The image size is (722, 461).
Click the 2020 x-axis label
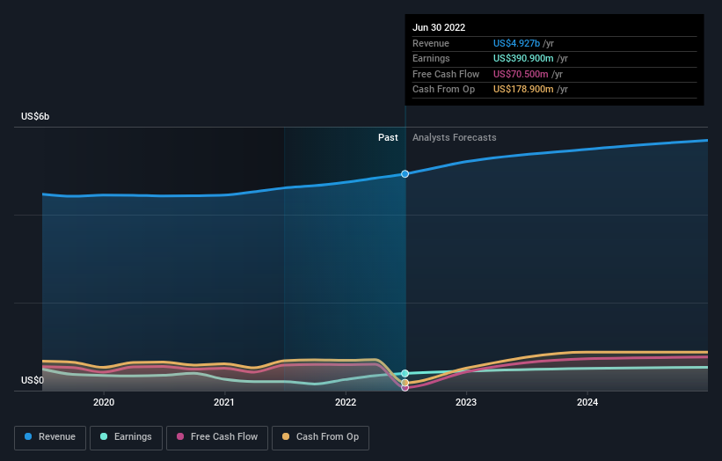pyautogui.click(x=104, y=402)
